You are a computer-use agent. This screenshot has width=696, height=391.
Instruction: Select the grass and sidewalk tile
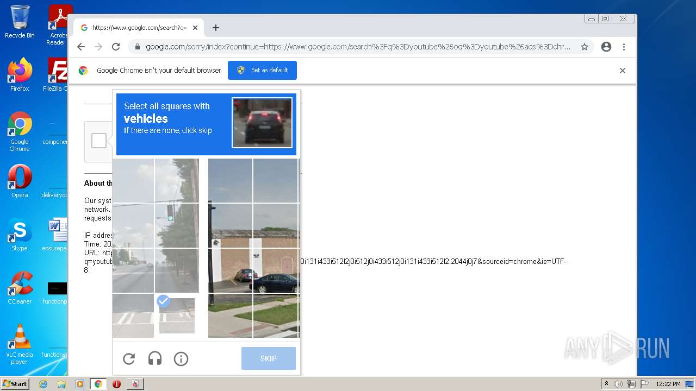276,316
